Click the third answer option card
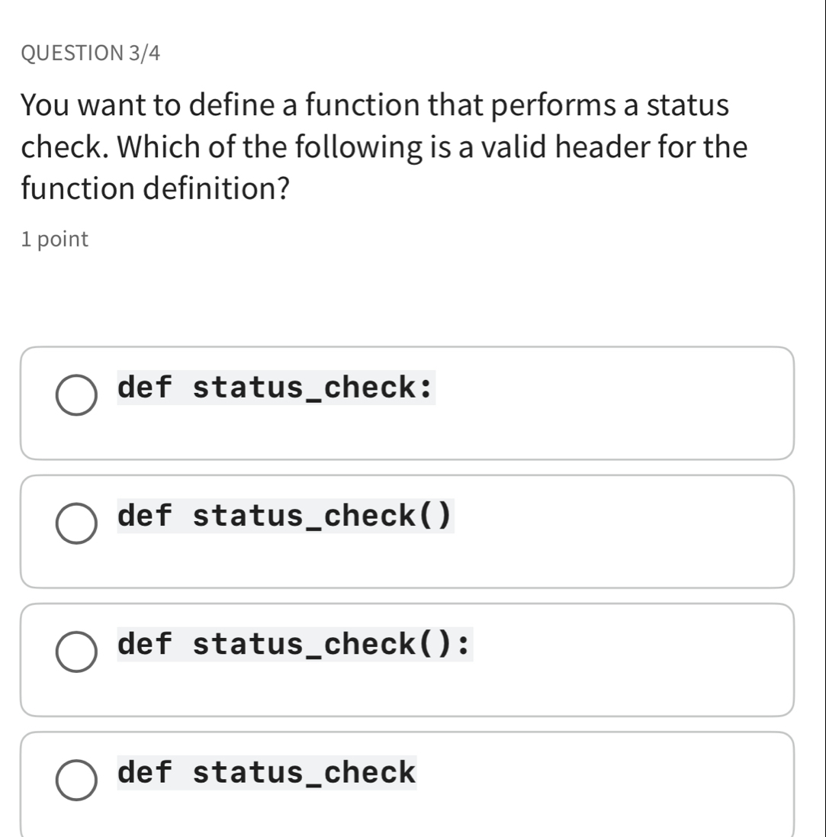 pyautogui.click(x=409, y=658)
